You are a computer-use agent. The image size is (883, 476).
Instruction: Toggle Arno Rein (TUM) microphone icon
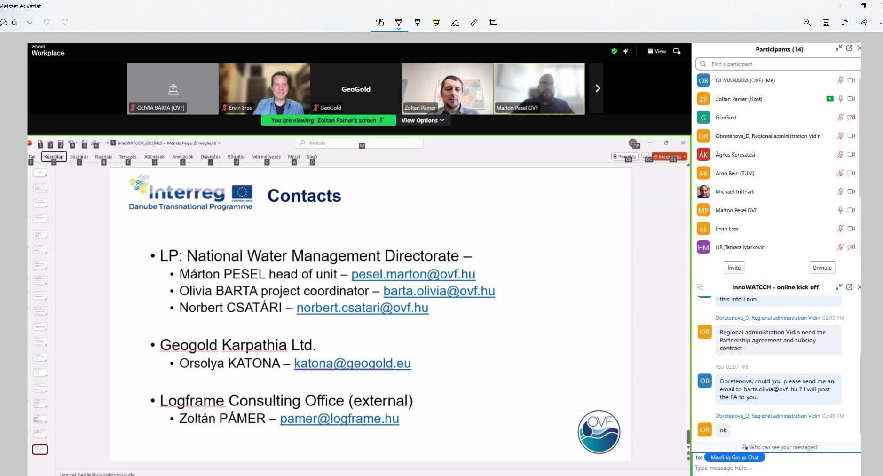(x=840, y=173)
